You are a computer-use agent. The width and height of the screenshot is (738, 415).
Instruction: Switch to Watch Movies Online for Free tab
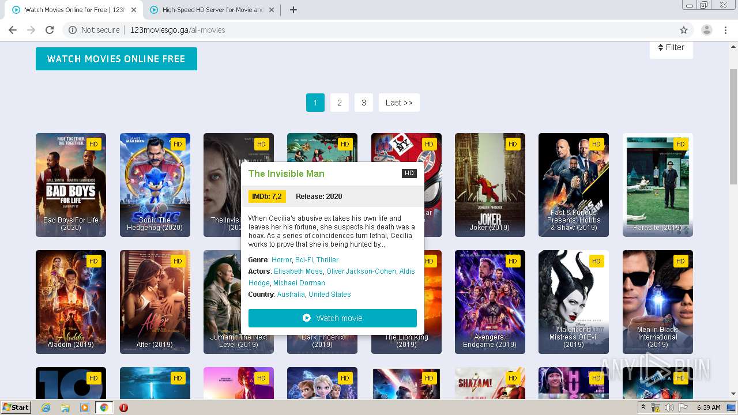tap(75, 10)
